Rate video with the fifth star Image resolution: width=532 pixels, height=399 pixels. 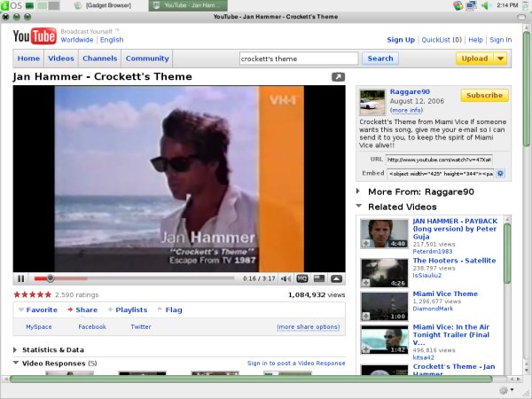tap(48, 294)
